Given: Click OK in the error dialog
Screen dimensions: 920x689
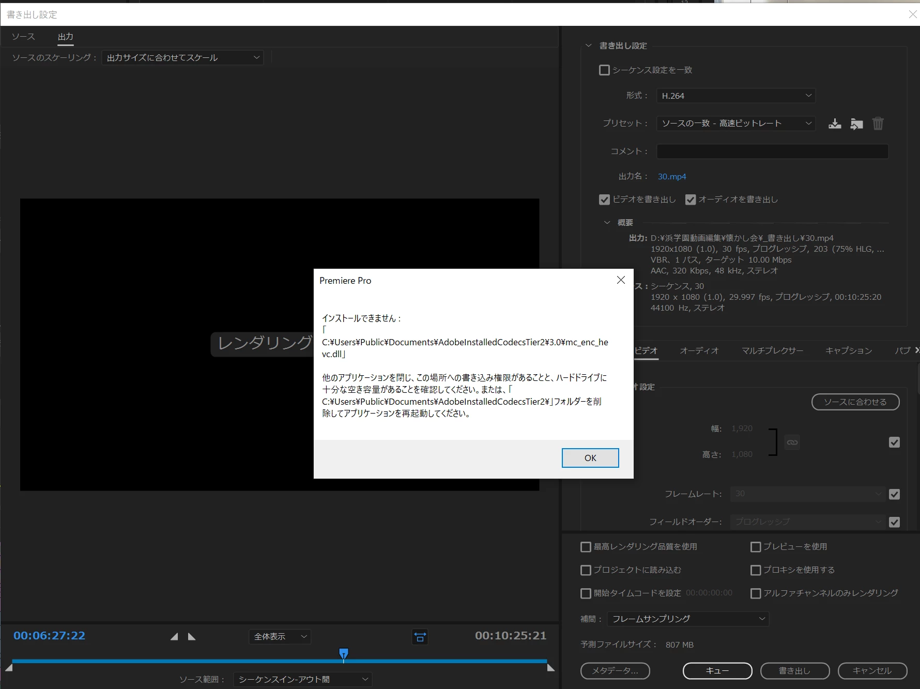Looking at the screenshot, I should point(590,458).
